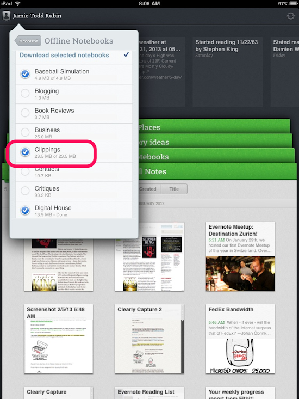
Task: Check the Book Reviews notebook
Action: point(25,113)
